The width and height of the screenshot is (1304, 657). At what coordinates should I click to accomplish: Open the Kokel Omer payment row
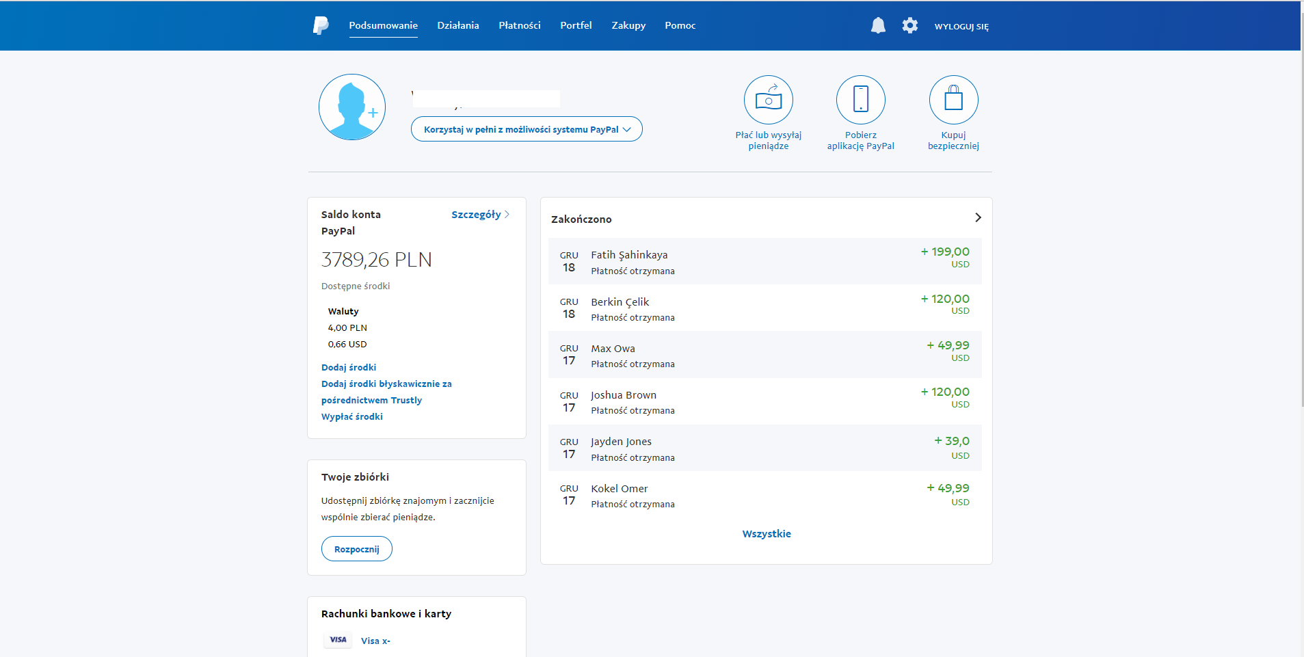click(764, 495)
